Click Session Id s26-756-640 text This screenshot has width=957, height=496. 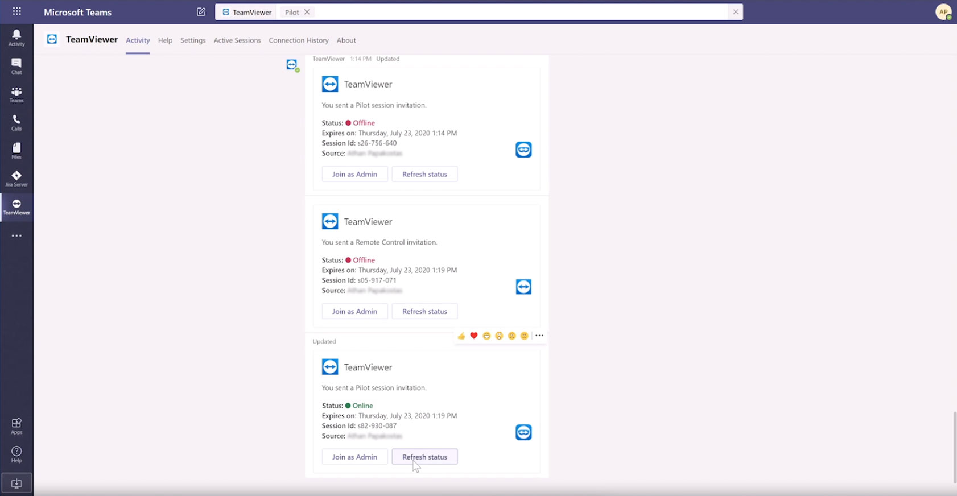[359, 143]
